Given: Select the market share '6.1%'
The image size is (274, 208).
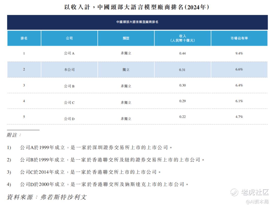Looking at the screenshot, I should tap(239, 101).
